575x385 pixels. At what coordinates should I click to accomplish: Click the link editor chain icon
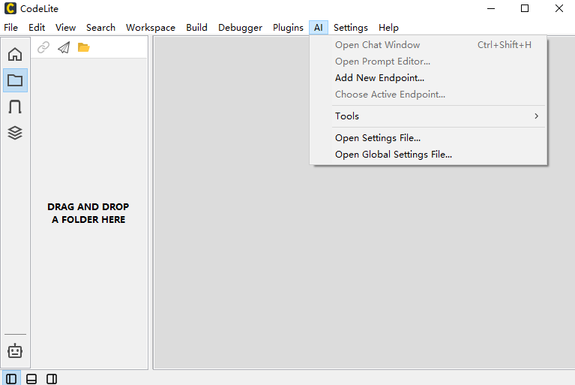43,47
